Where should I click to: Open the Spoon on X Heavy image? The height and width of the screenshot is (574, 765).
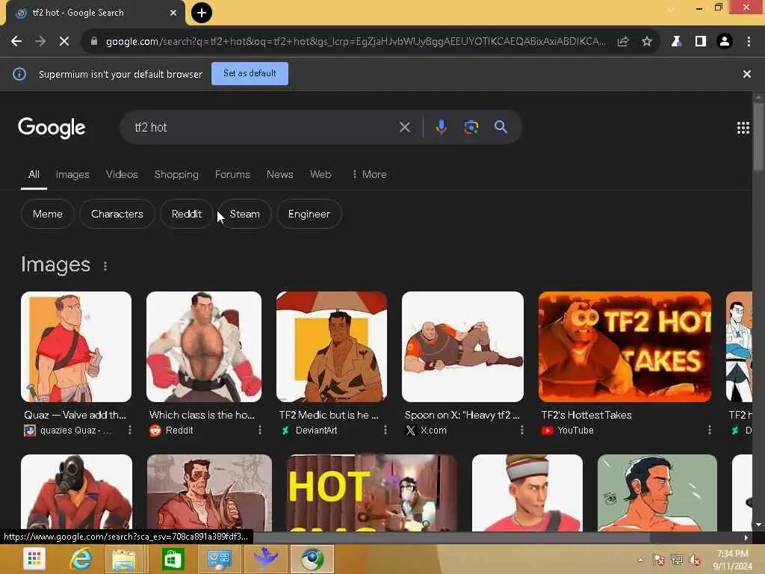click(462, 347)
